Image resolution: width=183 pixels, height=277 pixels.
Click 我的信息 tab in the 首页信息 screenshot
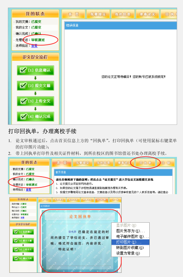click(103, 163)
